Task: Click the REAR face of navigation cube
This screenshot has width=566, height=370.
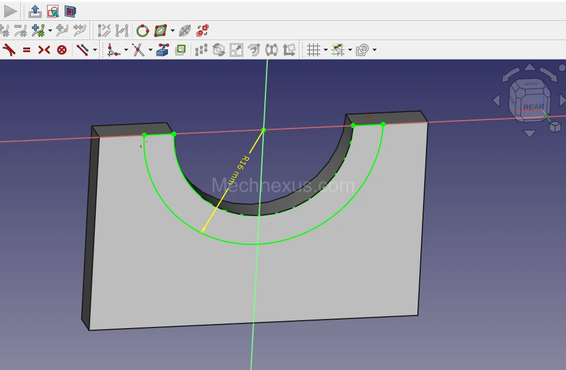Action: click(533, 106)
